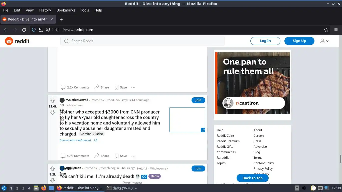This screenshot has height=192, width=342.
Task: Click the Media flair tag
Action: [x=155, y=176]
